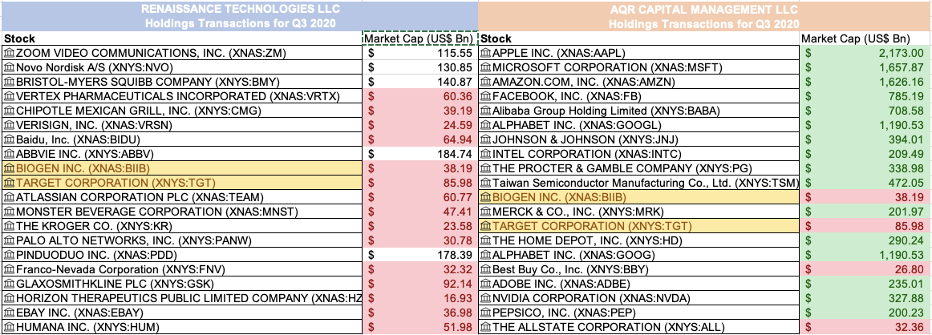Click the stock icon beside GLAXOSMITHKLINE PLC
Image resolution: width=932 pixels, height=335 pixels.
(9, 284)
